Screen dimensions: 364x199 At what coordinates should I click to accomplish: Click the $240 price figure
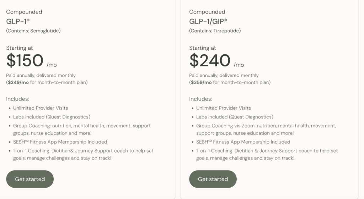(x=210, y=60)
